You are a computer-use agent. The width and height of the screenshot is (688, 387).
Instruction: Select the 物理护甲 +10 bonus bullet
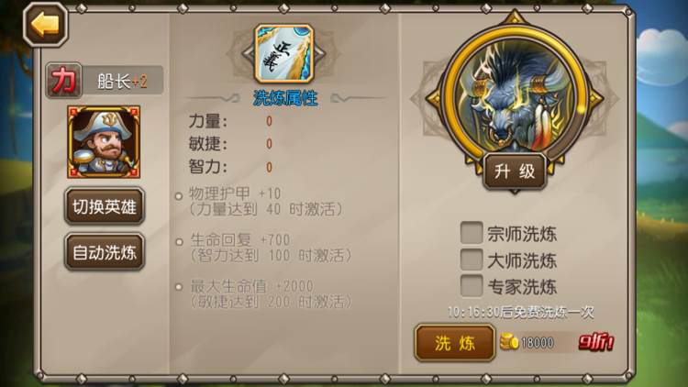[179, 196]
